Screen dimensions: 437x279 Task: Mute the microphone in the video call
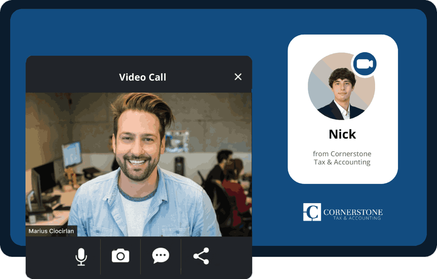[81, 256]
